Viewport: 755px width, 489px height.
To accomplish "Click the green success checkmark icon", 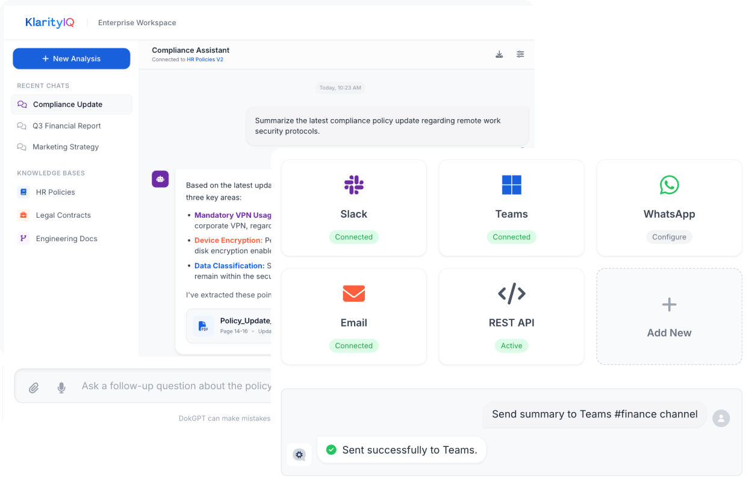I will [x=331, y=449].
